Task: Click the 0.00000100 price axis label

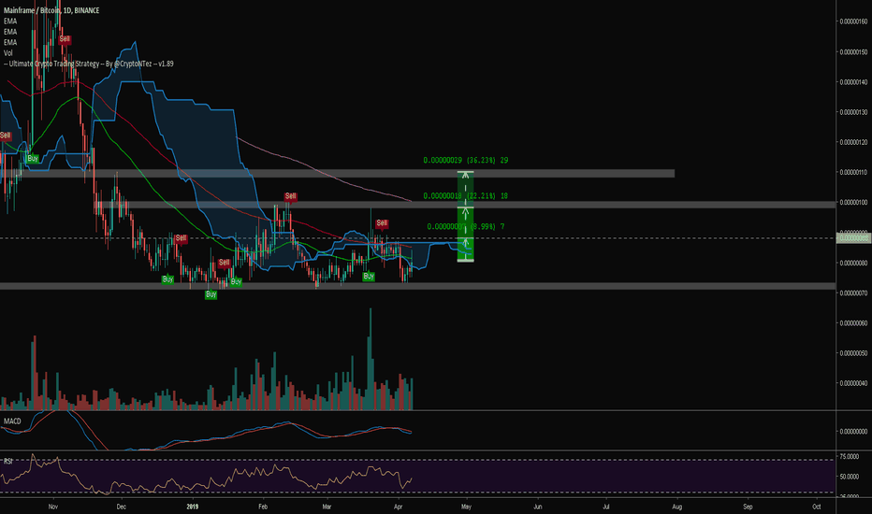Action: click(x=853, y=202)
